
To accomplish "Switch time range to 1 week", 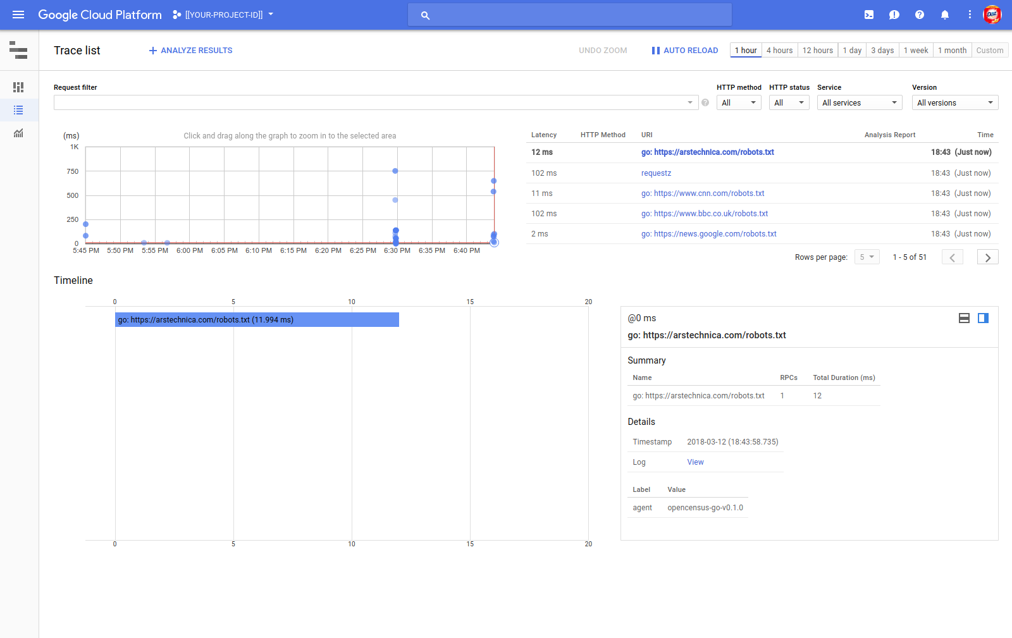I will (916, 50).
